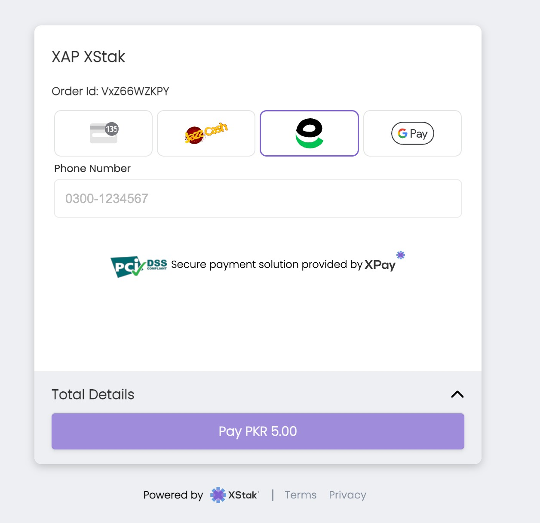Viewport: 540px width, 523px height.
Task: Click the Total Details heading
Action: pyautogui.click(x=93, y=394)
